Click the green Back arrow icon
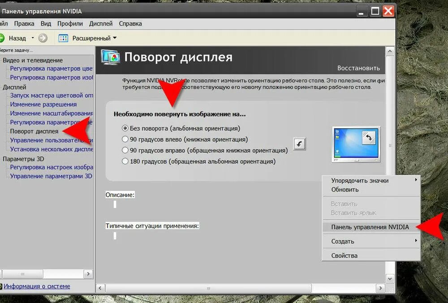448x303 pixels. click(1, 38)
